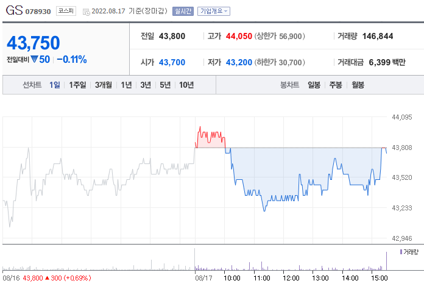Image resolution: width=424 pixels, height=289 pixels.
Task: Toggle the 실시간 real-time button
Action: coord(183,11)
